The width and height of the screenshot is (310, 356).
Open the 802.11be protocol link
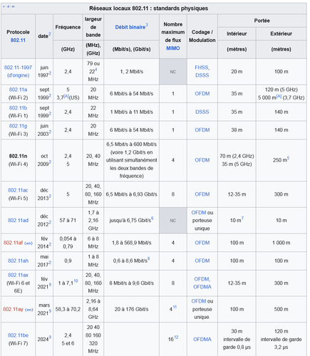(x=18, y=335)
